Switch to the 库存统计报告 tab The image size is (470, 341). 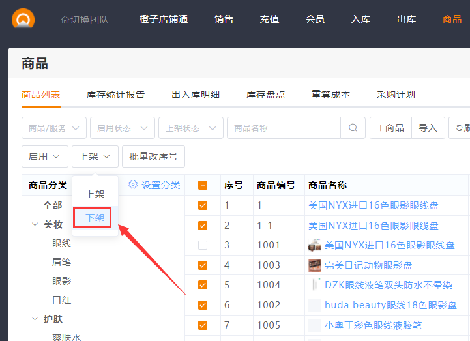click(115, 95)
